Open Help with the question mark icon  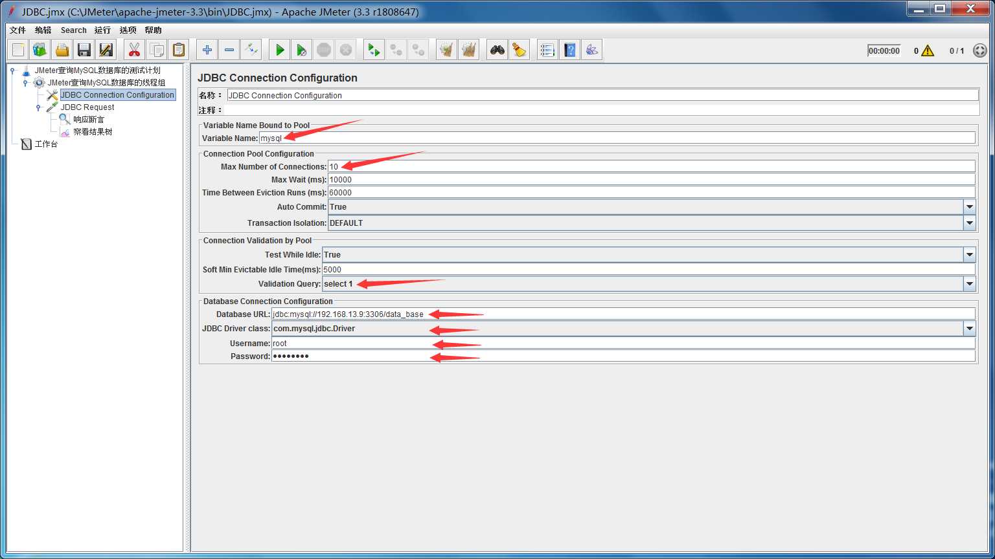click(569, 50)
